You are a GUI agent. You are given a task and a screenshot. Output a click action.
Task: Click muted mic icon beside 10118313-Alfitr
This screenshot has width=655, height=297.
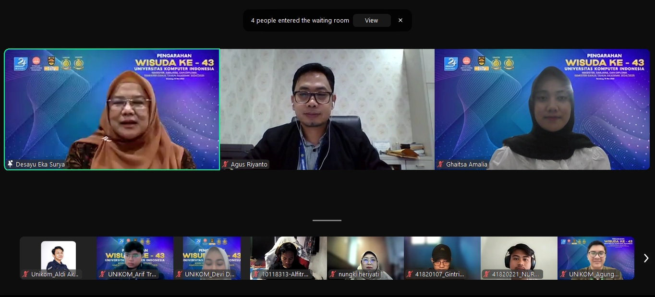click(x=256, y=274)
